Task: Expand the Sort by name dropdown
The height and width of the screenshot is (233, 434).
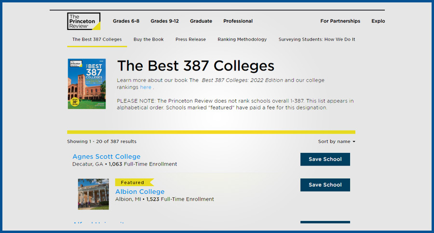Action: pos(337,141)
